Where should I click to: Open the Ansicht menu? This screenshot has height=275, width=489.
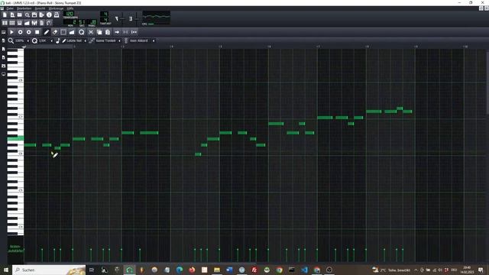[x=40, y=8]
